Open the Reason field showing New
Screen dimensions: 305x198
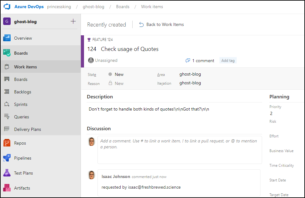coord(119,83)
